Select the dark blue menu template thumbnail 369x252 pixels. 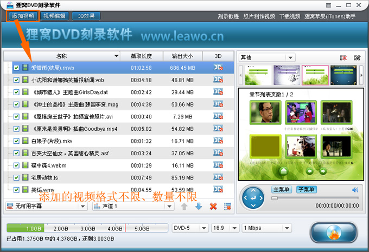point(343,75)
